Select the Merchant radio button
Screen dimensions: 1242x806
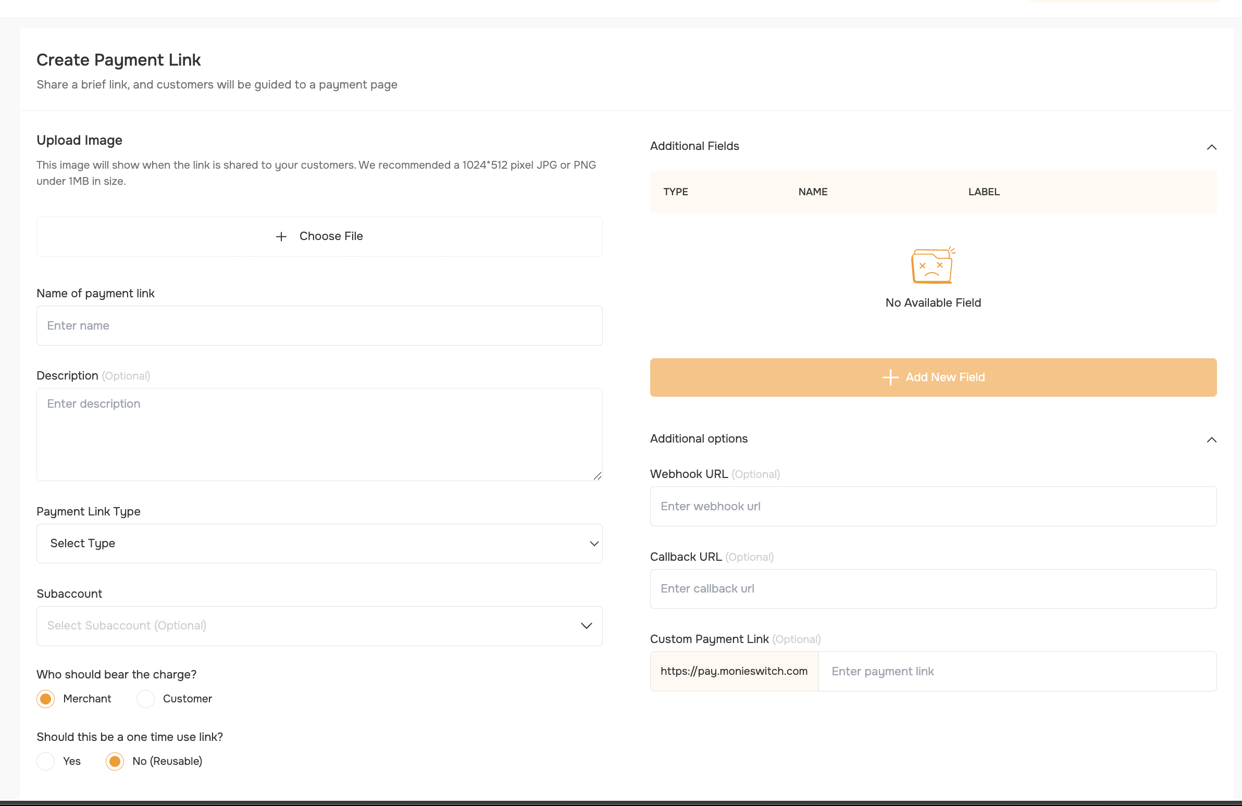tap(46, 699)
